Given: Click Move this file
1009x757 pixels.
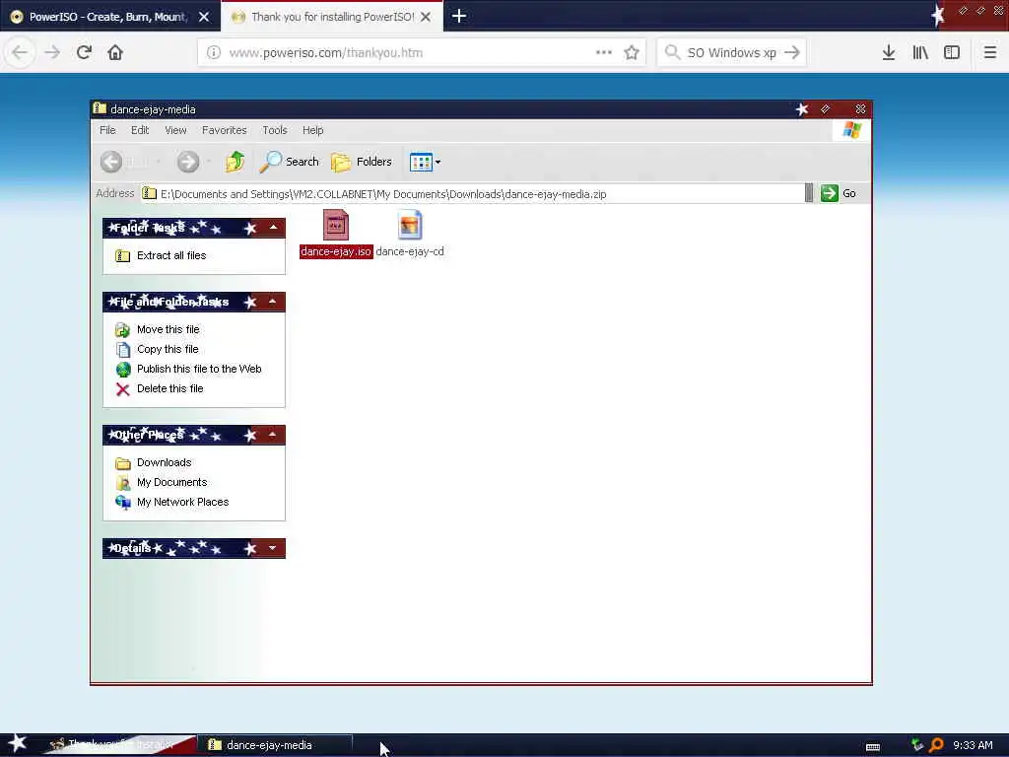Looking at the screenshot, I should click(158, 329).
